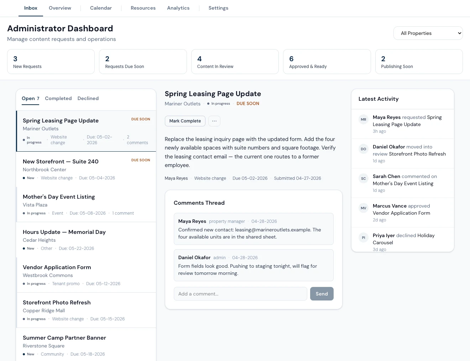Show the Open requests list
This screenshot has width=470, height=361.
pyautogui.click(x=31, y=99)
